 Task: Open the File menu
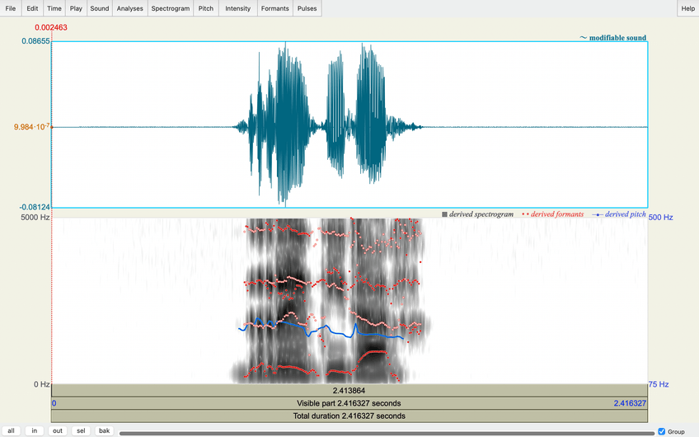pos(11,8)
